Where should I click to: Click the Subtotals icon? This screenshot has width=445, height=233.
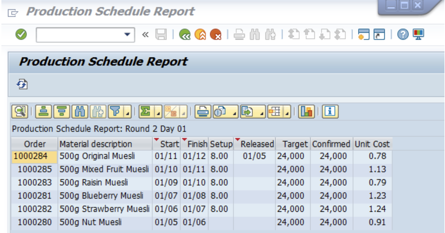(171, 112)
